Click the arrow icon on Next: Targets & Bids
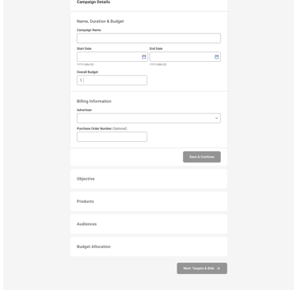Image resolution: width=297 pixels, height=290 pixels. [x=218, y=269]
